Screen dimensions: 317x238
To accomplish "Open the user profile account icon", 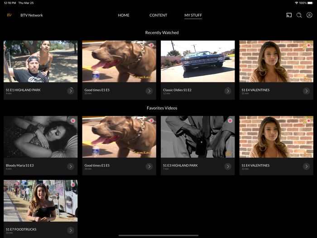I will pyautogui.click(x=309, y=15).
